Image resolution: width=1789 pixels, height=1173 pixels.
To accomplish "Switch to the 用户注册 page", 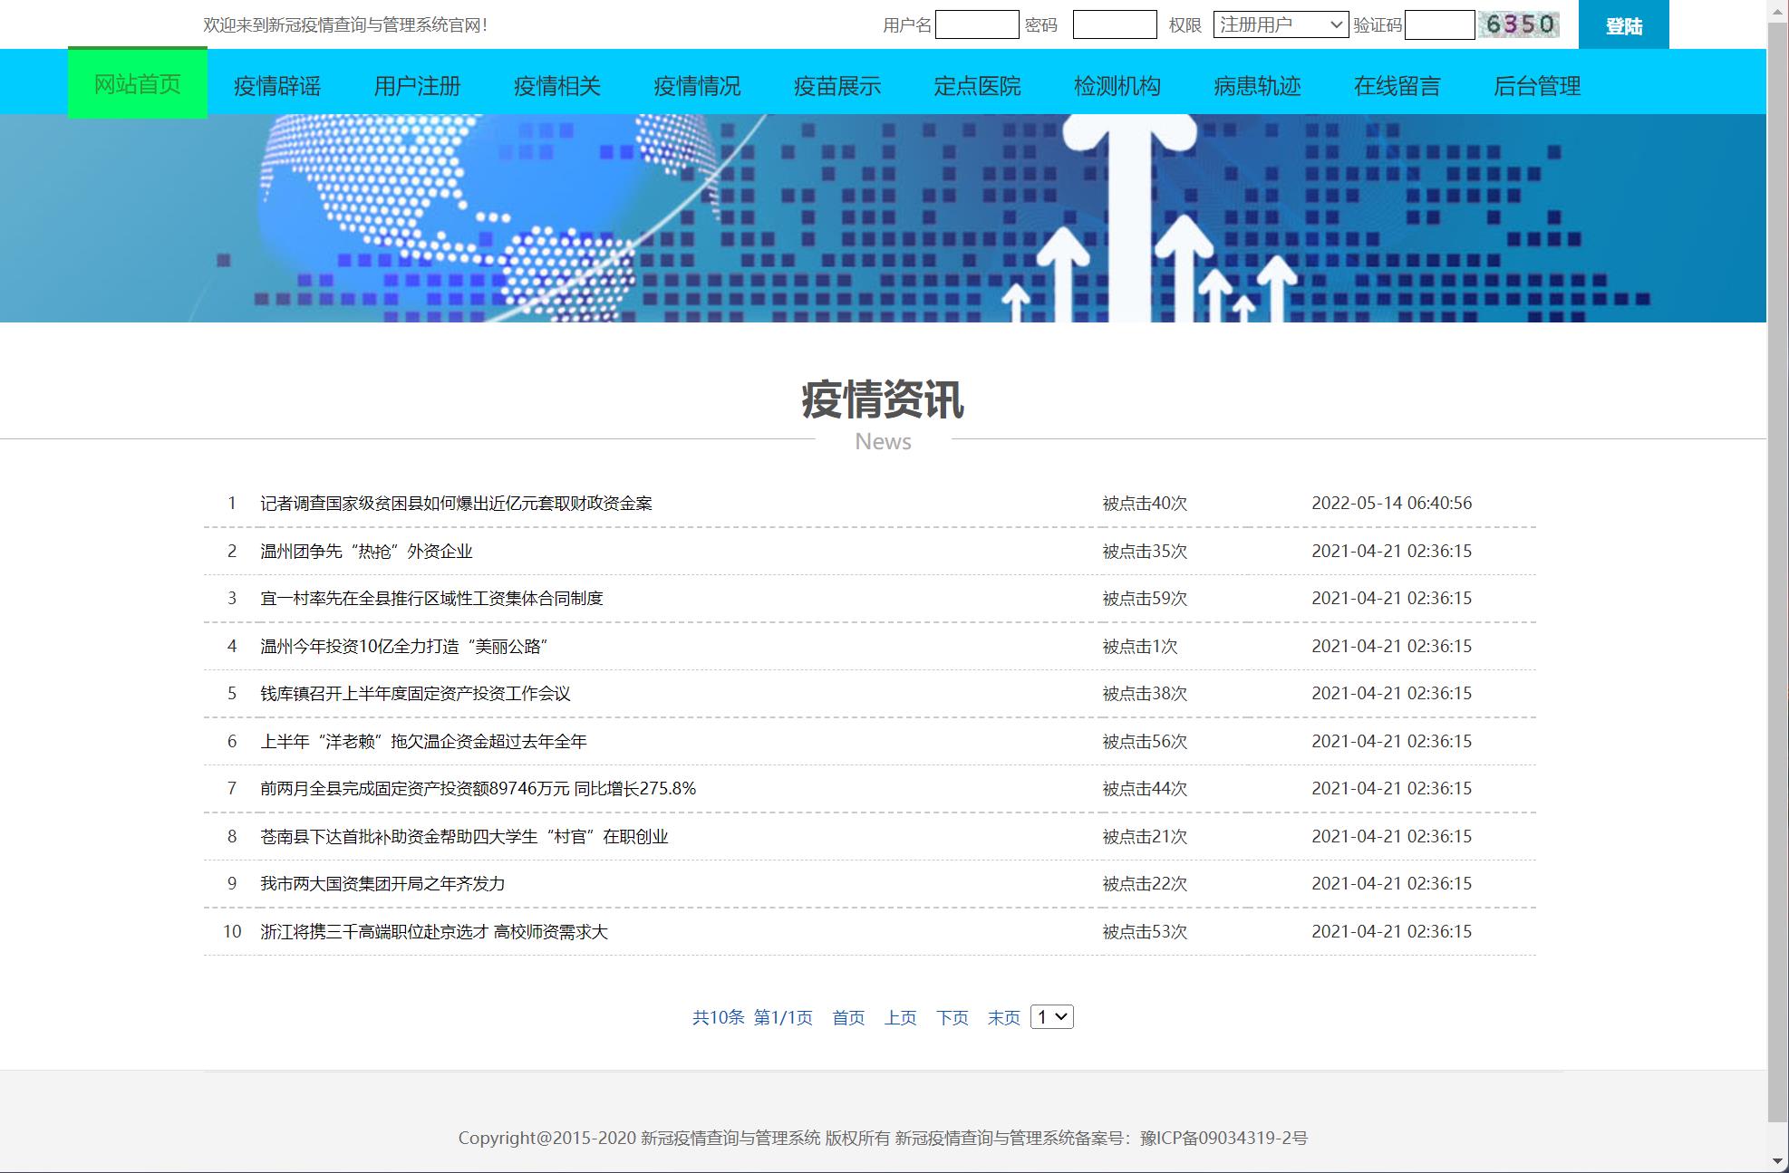I will click(416, 86).
